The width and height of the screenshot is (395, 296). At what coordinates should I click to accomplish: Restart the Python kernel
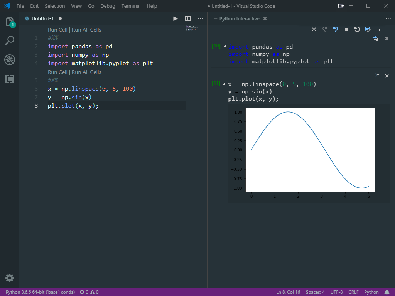click(x=357, y=29)
